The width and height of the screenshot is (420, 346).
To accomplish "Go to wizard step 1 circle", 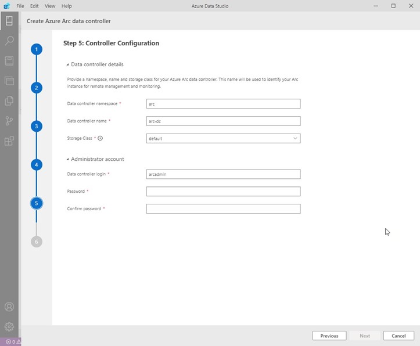I will [x=37, y=49].
